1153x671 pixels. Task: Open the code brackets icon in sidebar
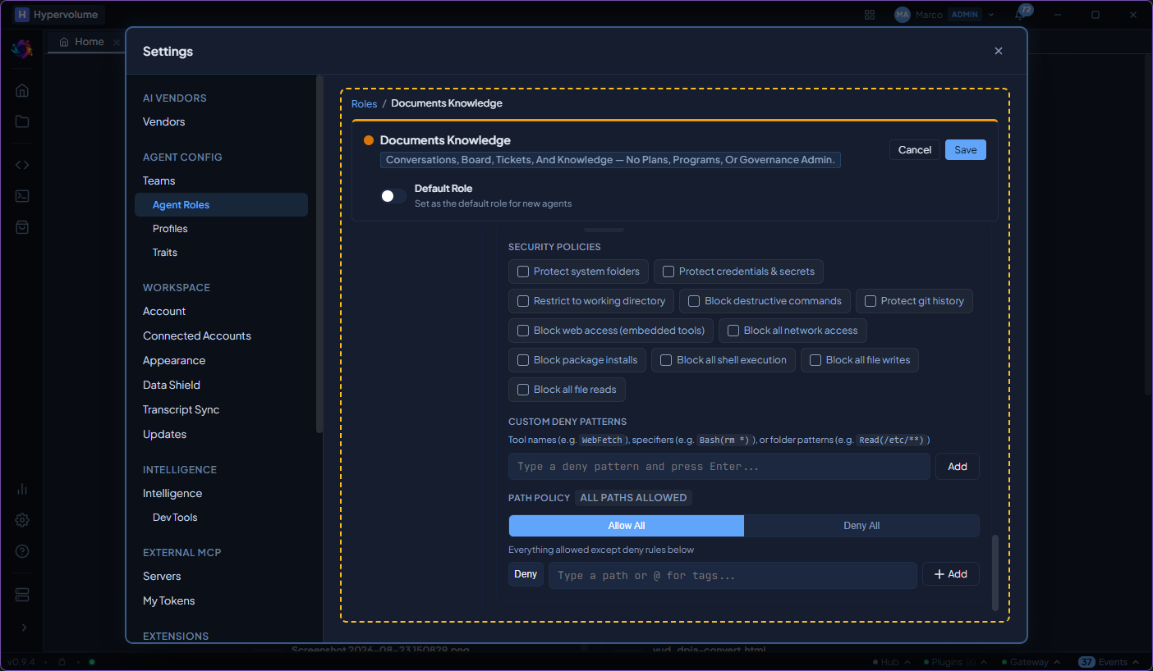22,164
